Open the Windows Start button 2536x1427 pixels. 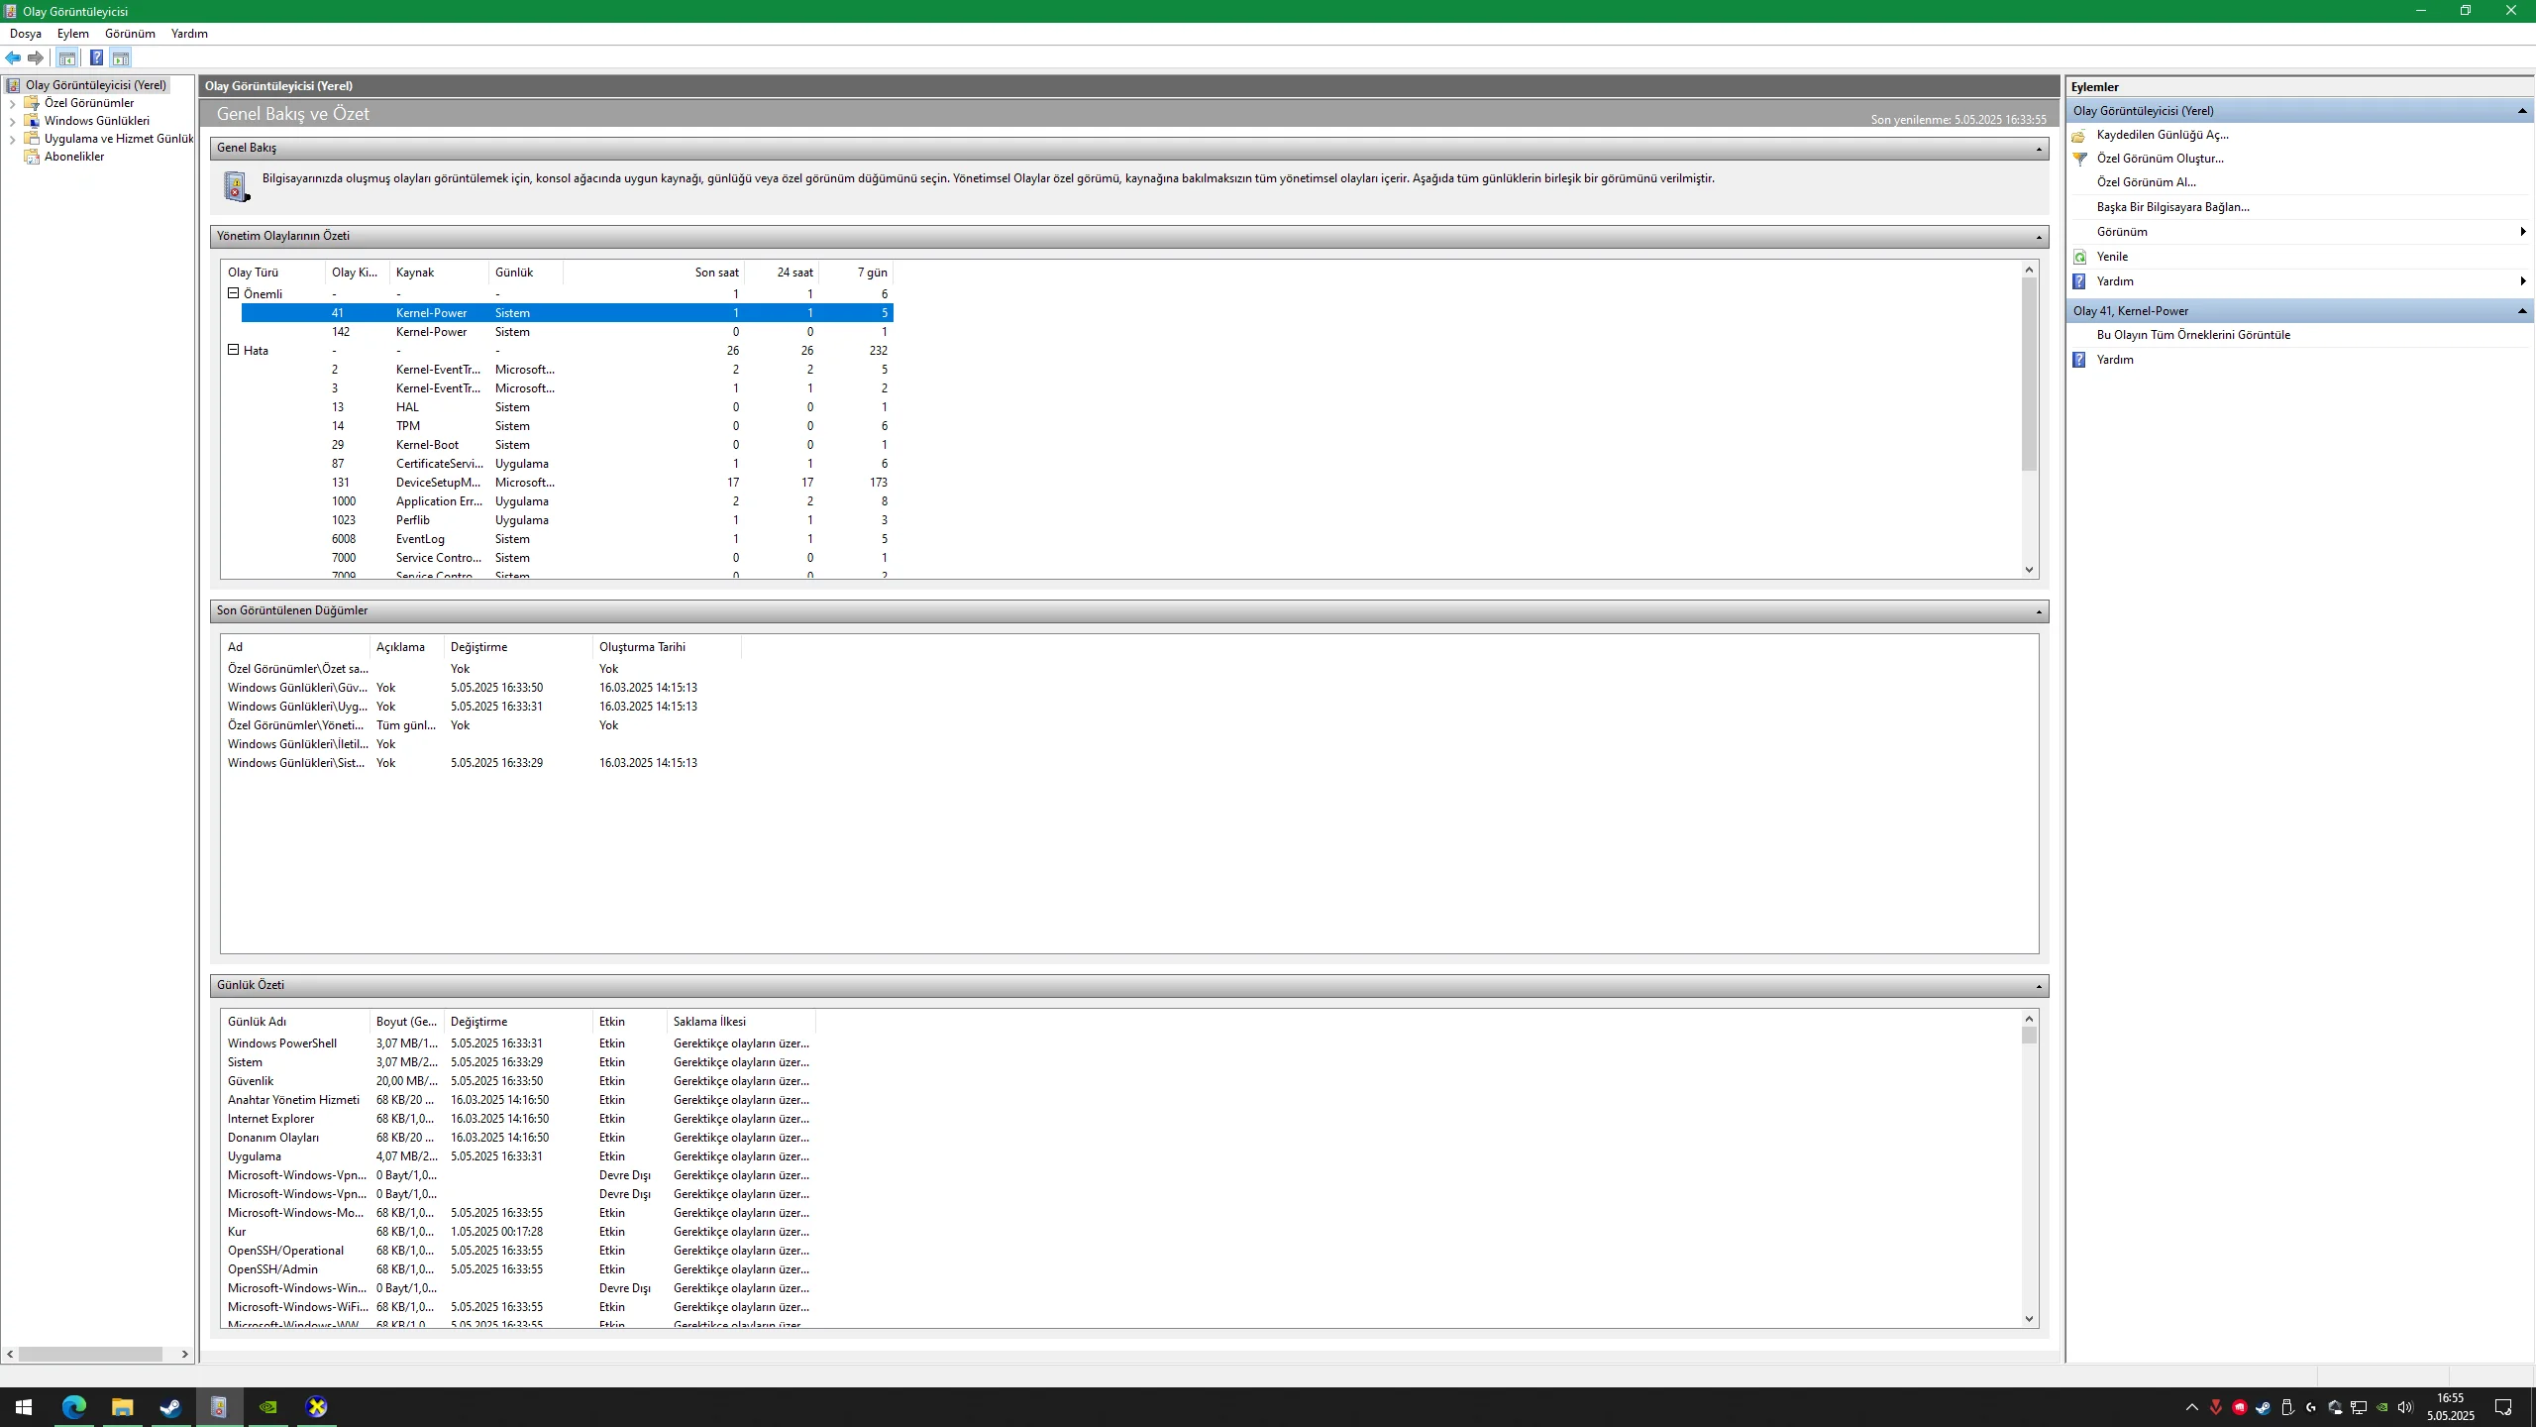[x=24, y=1407]
